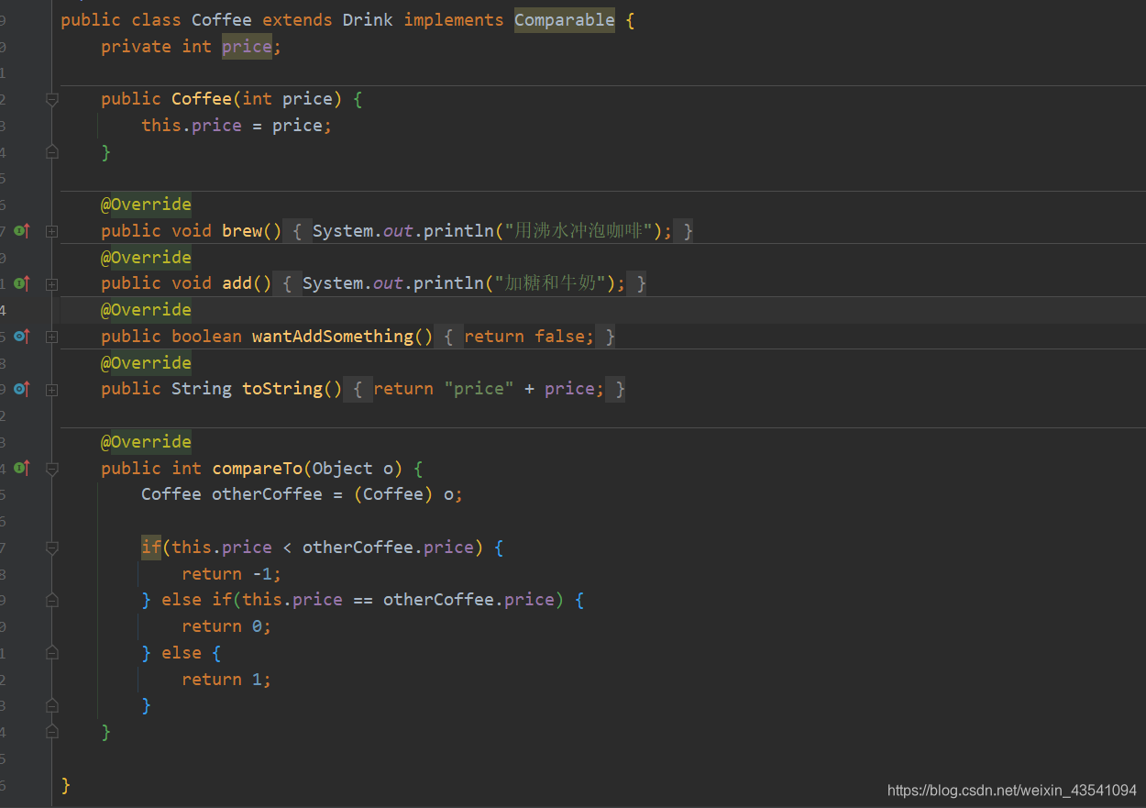Click 'Coffee otherCoffee = (Coffee) o;' statement

point(302,494)
